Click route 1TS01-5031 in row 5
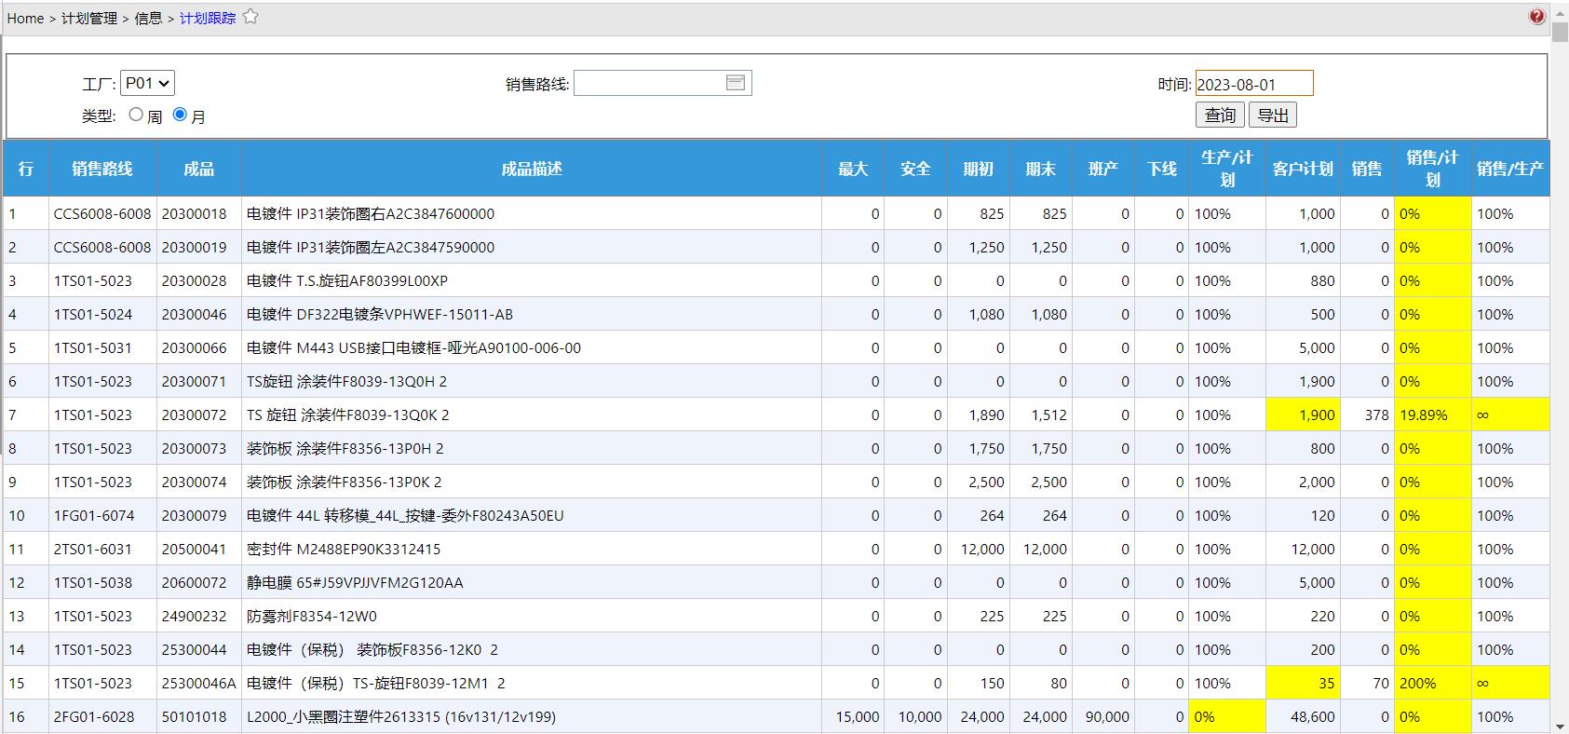The height and width of the screenshot is (734, 1569). [x=93, y=347]
